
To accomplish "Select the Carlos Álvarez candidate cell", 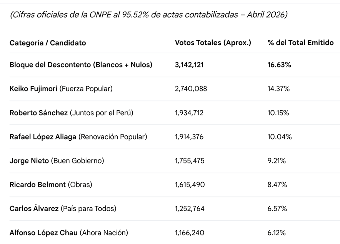I will pos(63,209).
